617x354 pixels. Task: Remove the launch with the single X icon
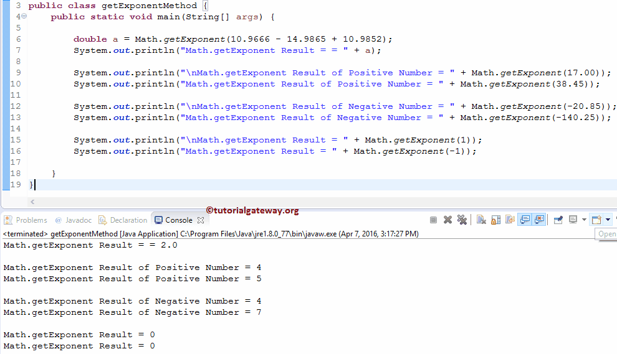447,220
